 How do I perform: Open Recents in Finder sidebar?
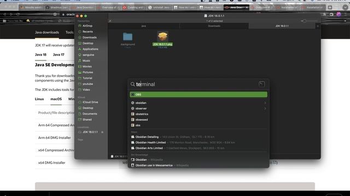[87, 32]
